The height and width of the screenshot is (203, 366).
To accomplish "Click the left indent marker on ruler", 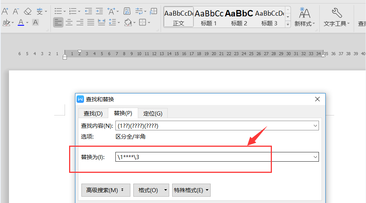I will point(65,57).
